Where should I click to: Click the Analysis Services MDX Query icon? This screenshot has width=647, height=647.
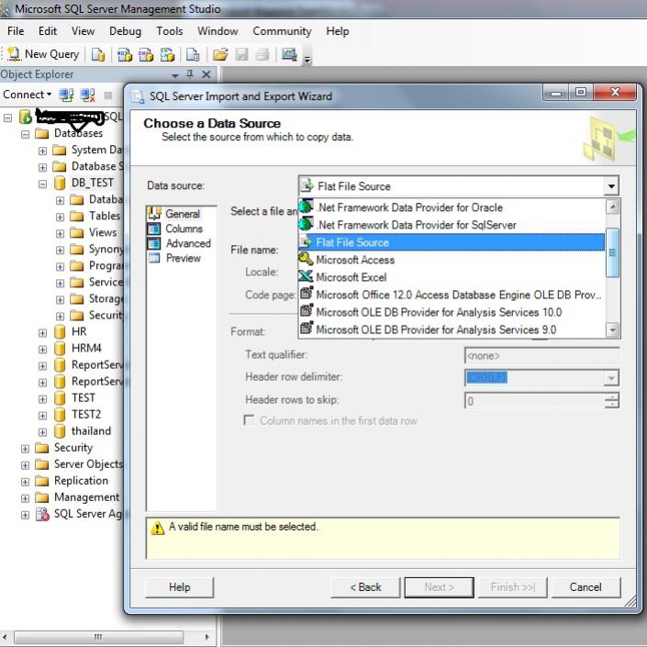[x=125, y=54]
